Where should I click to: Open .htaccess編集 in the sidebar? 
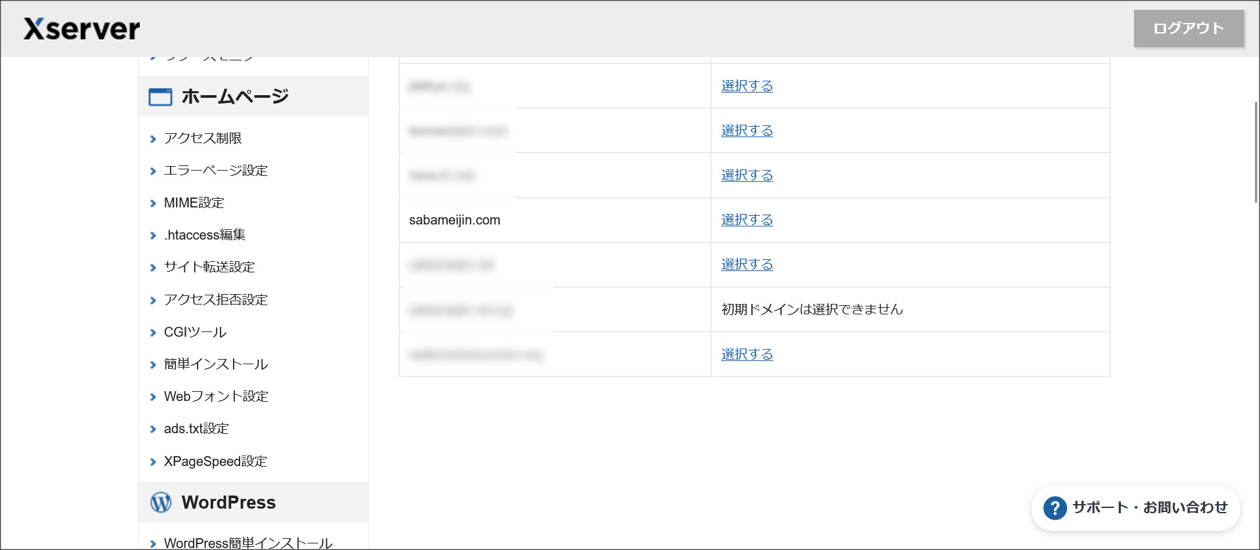205,235
